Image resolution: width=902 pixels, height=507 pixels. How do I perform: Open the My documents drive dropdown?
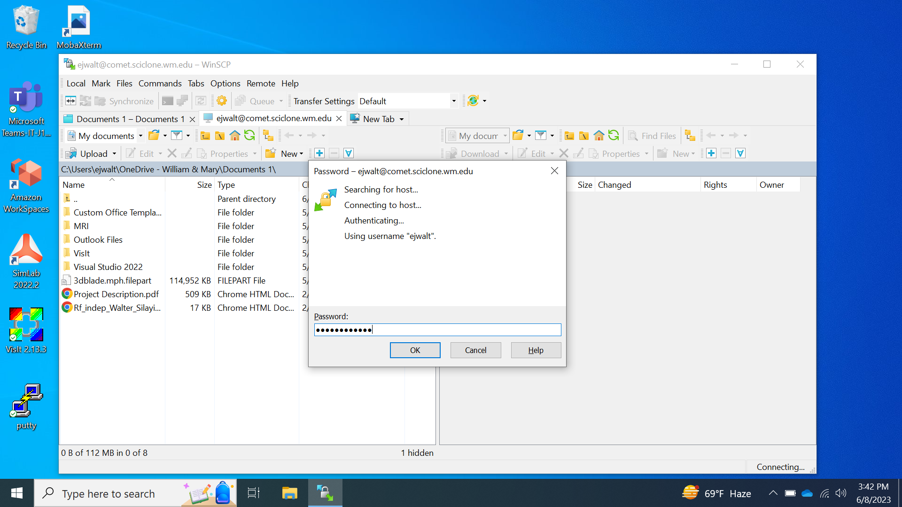click(140, 136)
